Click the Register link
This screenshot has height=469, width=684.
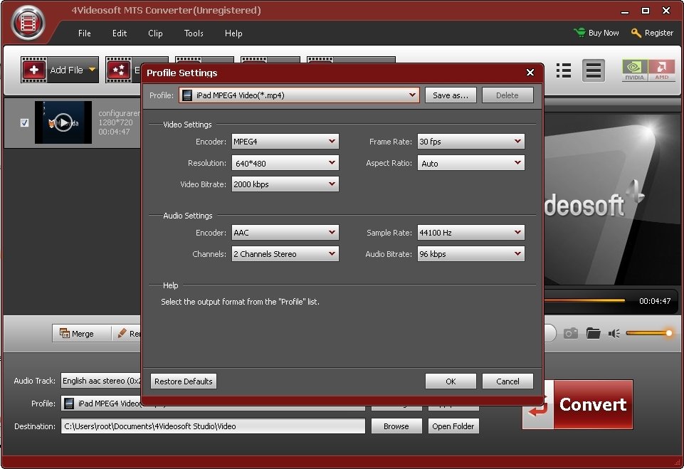(x=658, y=33)
